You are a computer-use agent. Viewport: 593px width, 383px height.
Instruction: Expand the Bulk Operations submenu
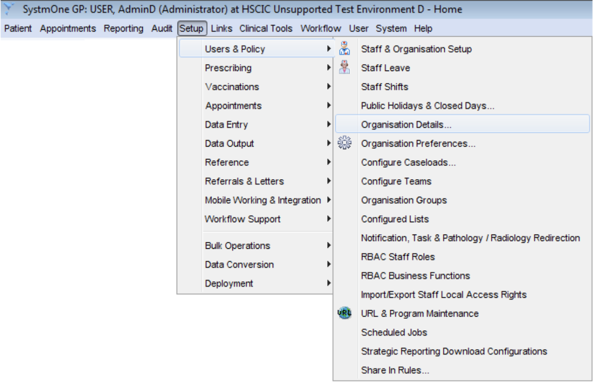pos(256,246)
